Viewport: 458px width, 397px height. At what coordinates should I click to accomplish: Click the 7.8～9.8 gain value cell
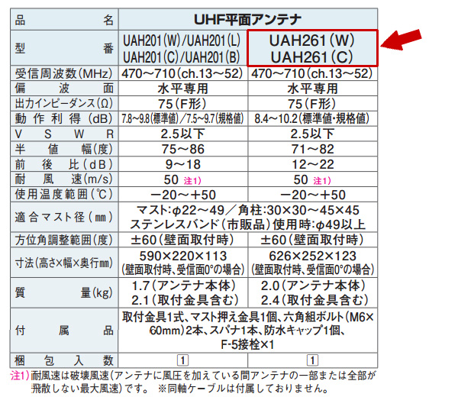pos(184,118)
